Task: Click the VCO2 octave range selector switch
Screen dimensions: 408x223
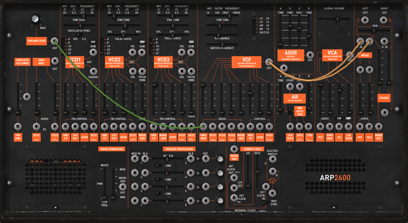Action: pos(102,46)
